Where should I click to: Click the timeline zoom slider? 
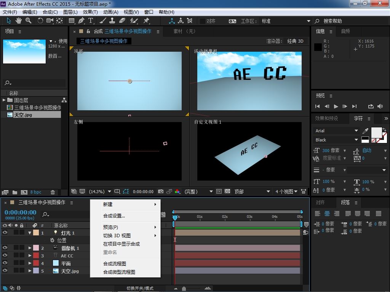[x=184, y=288]
